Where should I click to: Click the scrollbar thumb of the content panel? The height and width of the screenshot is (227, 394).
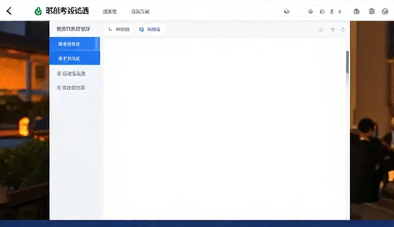pos(347,62)
